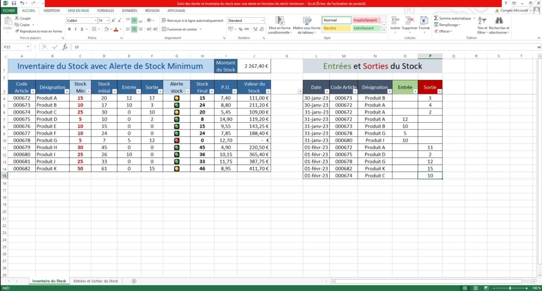Open the Désignation column filter dropdown in inventory table
Image resolution: width=542 pixels, height=291 pixels.
point(67,91)
